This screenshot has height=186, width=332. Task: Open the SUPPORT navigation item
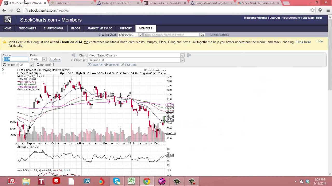coord(126,28)
